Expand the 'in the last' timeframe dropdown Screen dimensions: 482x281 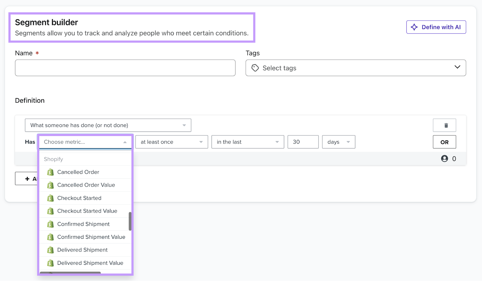coord(247,142)
